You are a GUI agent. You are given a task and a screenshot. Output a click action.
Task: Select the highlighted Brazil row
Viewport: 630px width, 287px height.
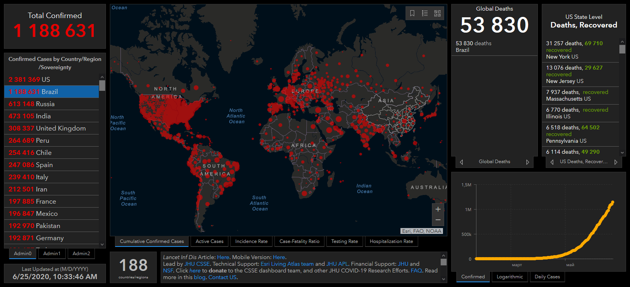[x=52, y=92]
